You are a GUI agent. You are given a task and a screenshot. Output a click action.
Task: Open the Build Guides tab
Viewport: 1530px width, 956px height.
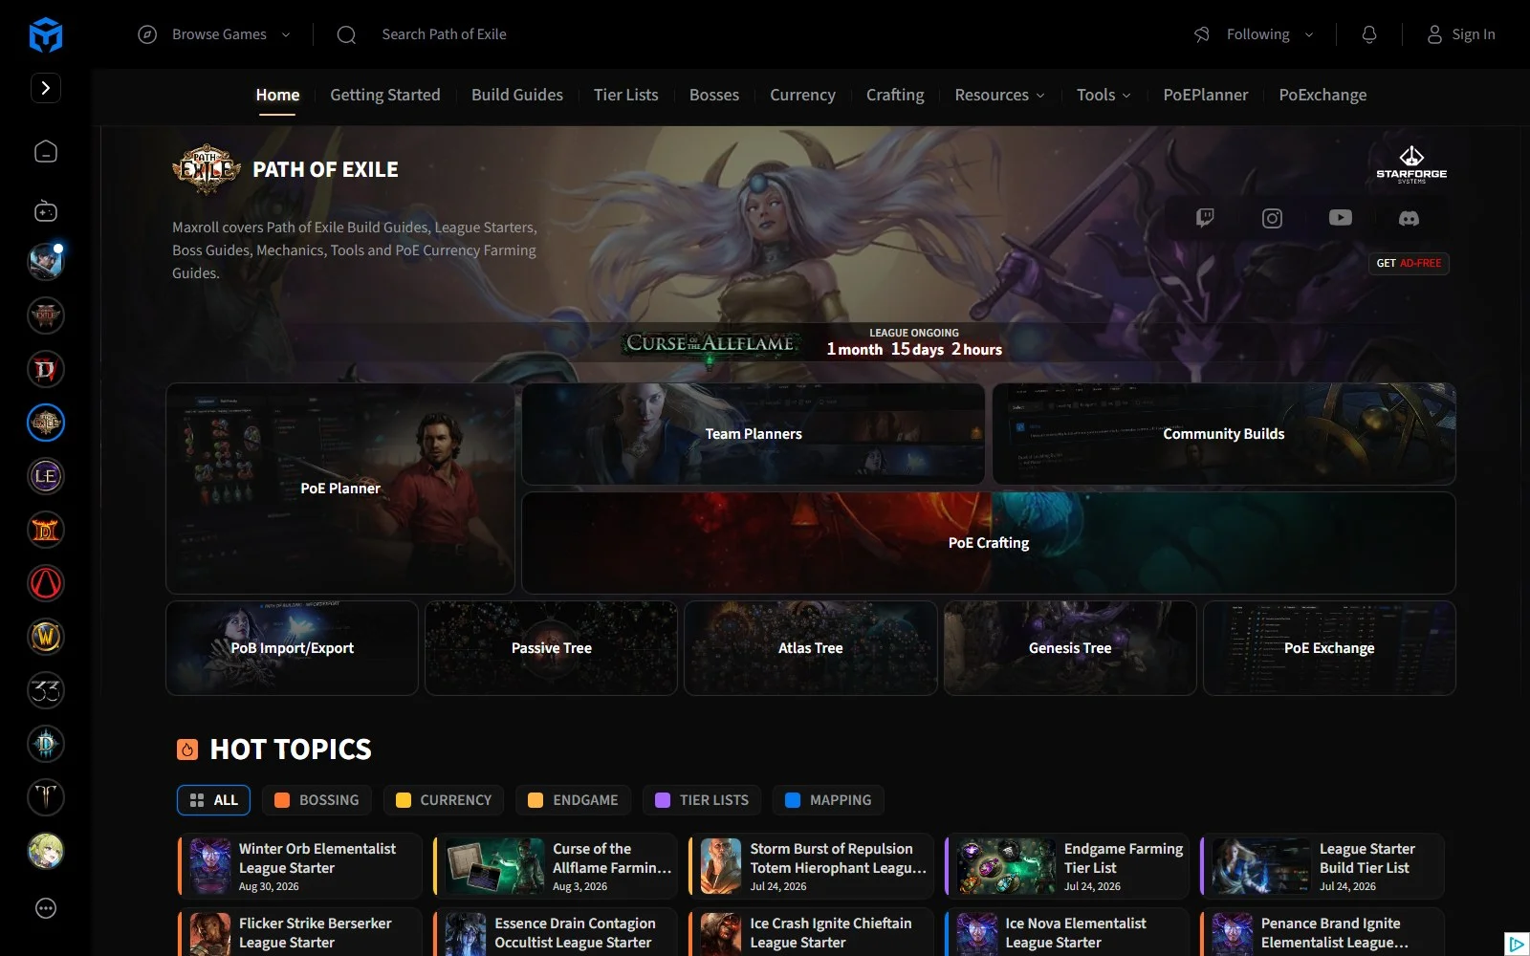517,95
